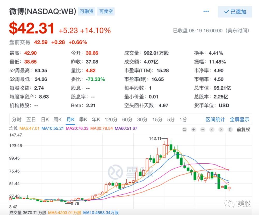Click 全屏显示 to view fullscreen
259x215 pixels.
[x=240, y=119]
